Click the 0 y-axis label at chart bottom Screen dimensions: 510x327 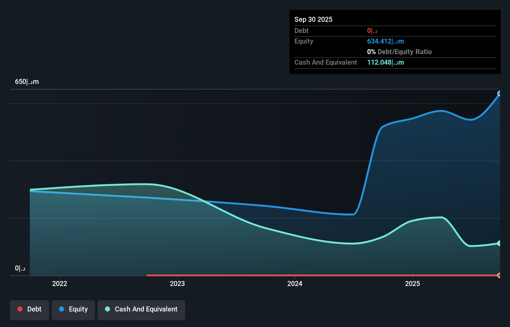19,268
